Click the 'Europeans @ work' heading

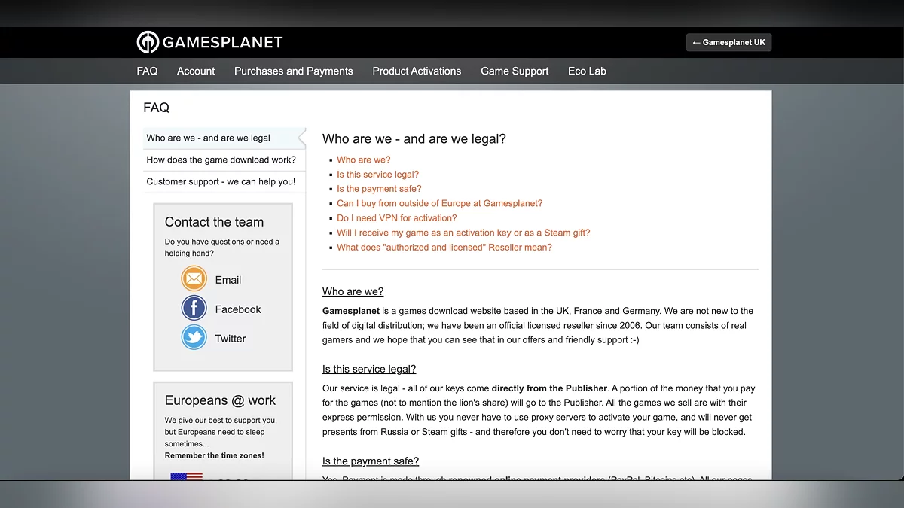click(x=220, y=400)
